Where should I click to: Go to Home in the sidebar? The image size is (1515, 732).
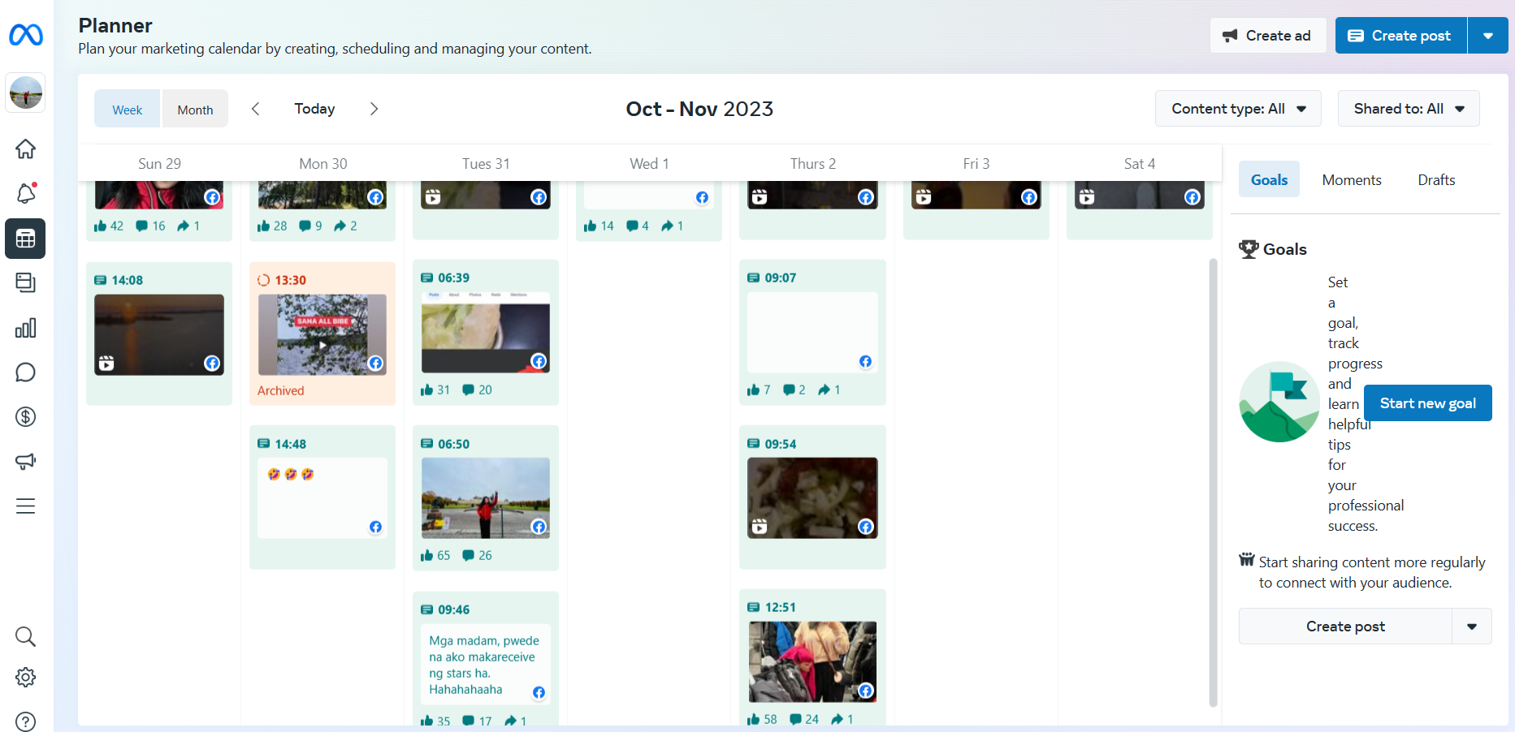(x=26, y=149)
